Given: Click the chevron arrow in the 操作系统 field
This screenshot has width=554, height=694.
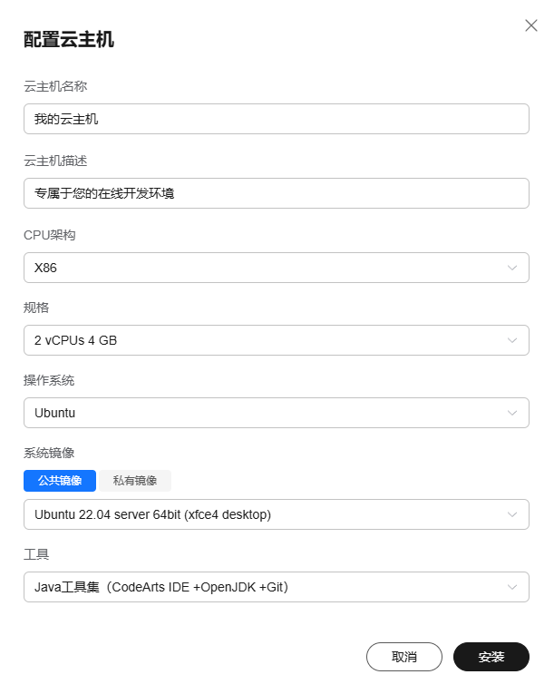Looking at the screenshot, I should point(512,413).
